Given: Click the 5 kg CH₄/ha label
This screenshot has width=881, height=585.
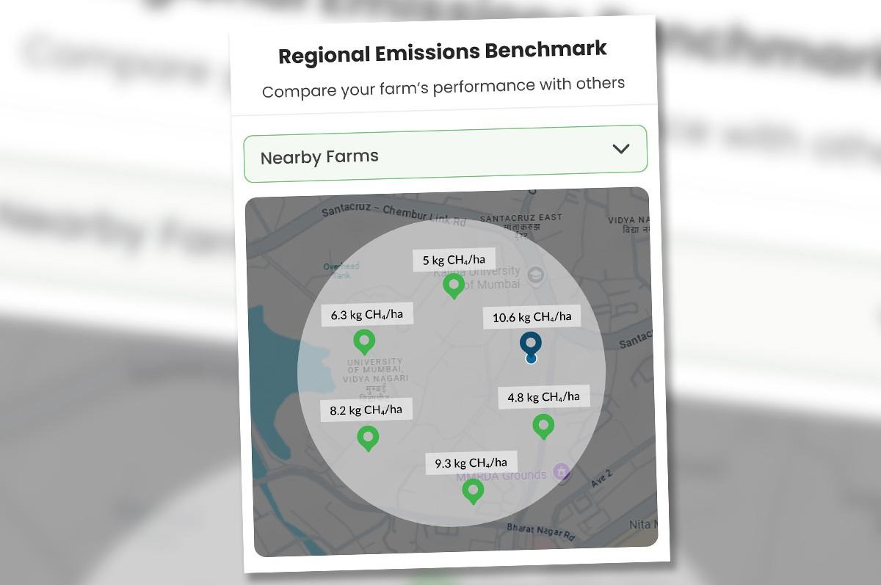Looking at the screenshot, I should [x=454, y=259].
